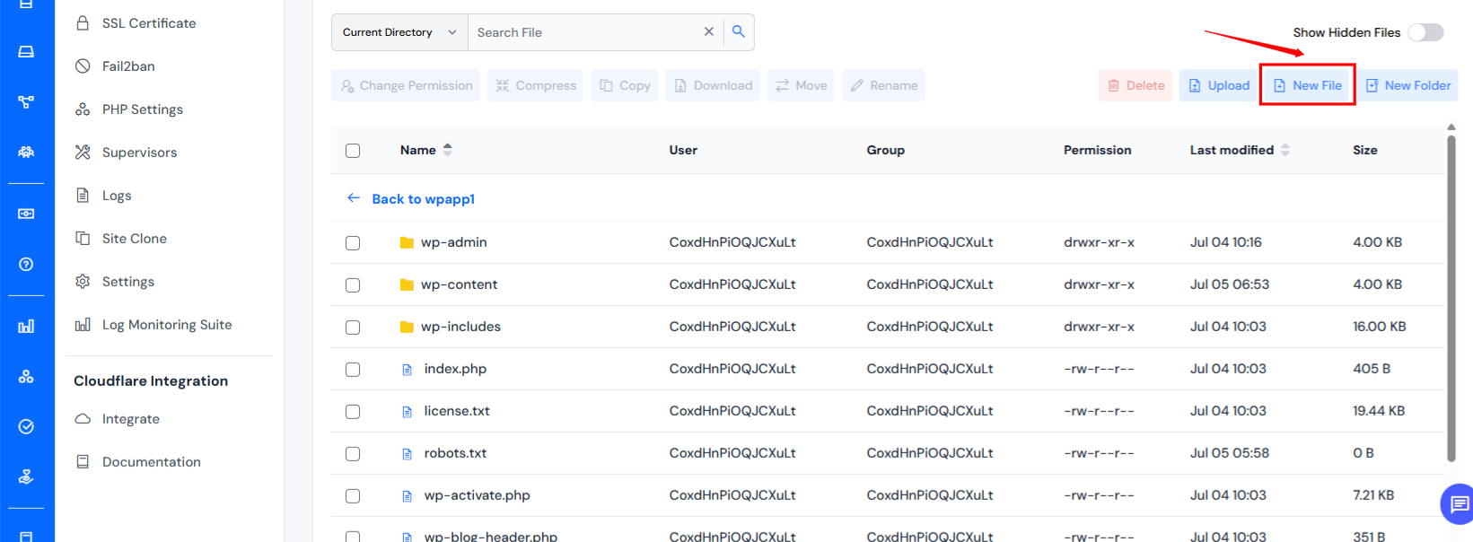Click the Compress button
This screenshot has height=542, width=1473.
point(535,85)
